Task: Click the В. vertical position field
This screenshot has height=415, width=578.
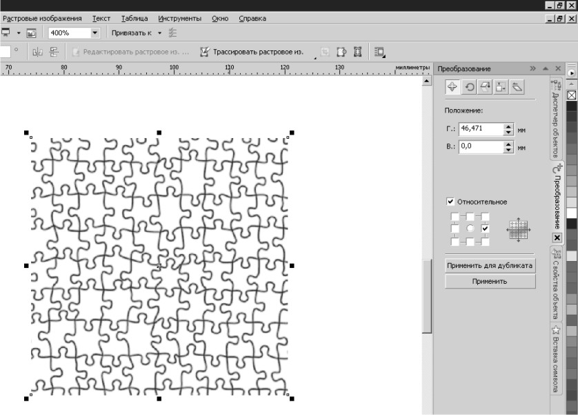Action: (x=481, y=146)
